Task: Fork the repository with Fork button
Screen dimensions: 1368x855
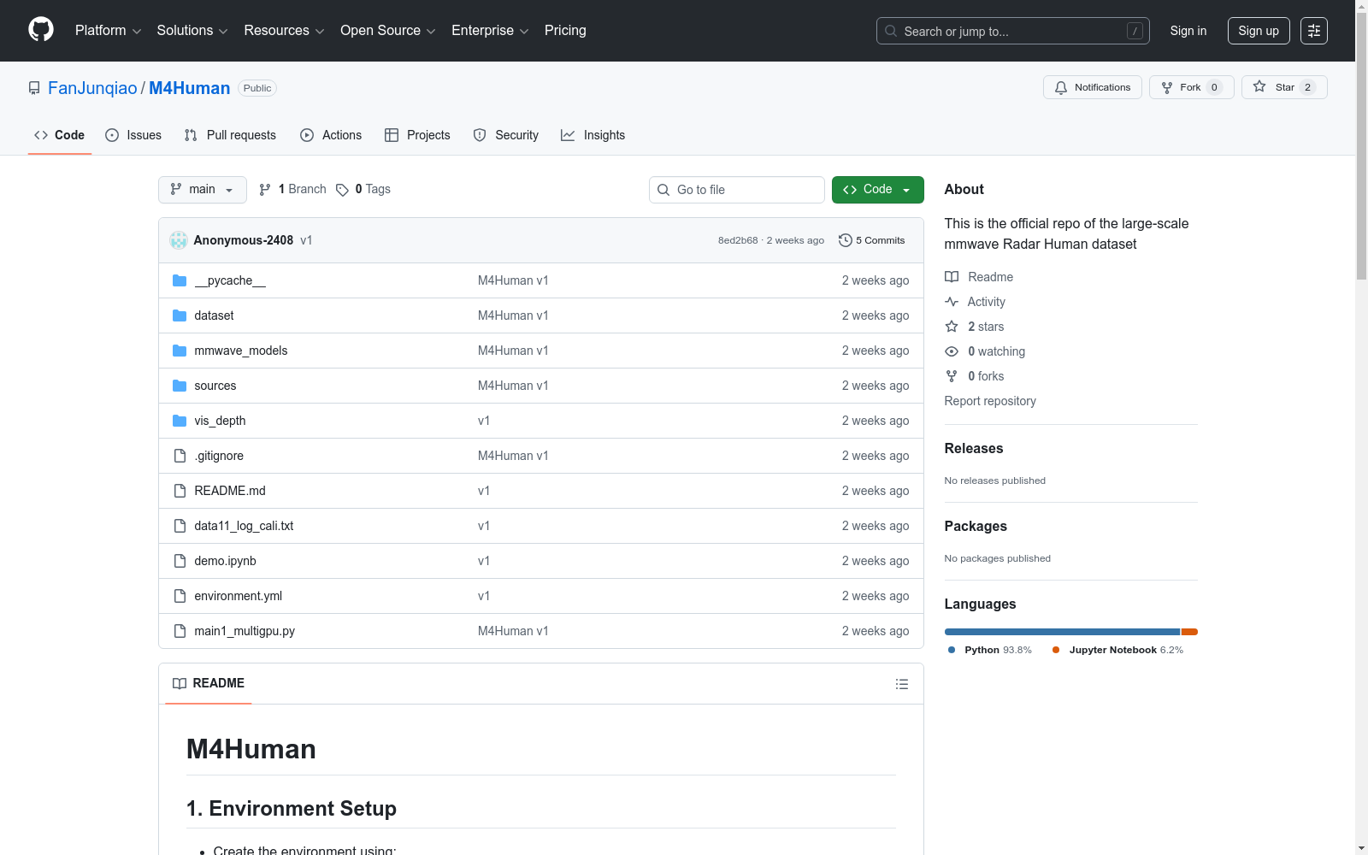Action: (1192, 87)
